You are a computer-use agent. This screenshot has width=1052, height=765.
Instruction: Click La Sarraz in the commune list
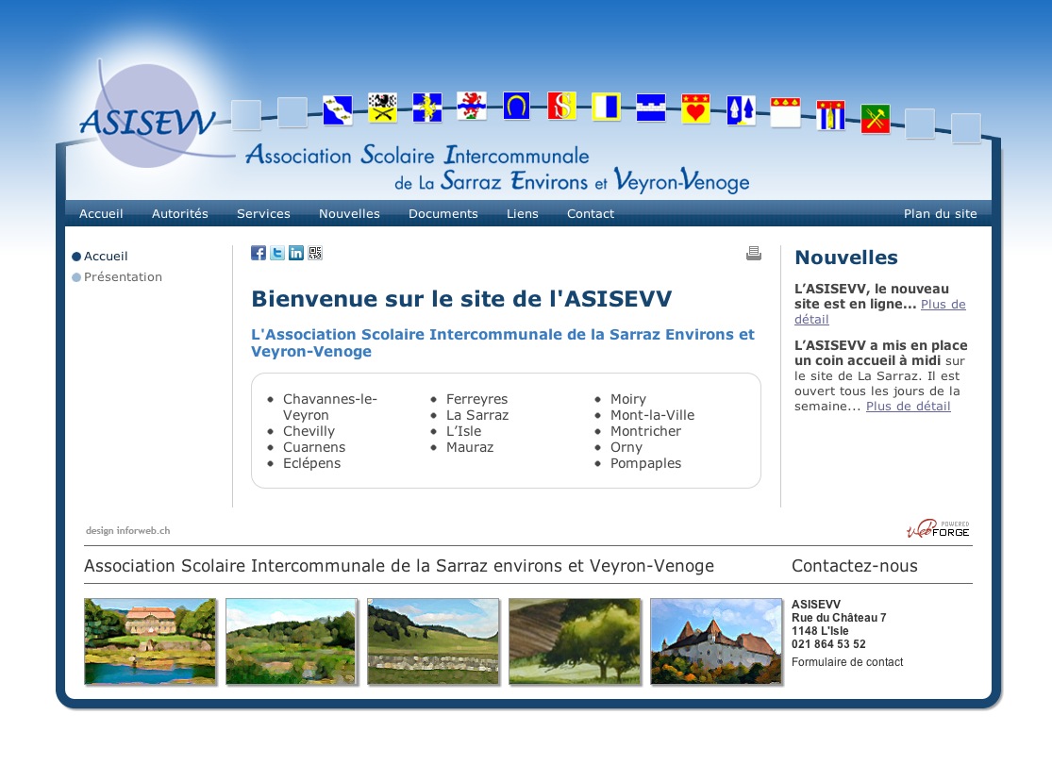[477, 415]
